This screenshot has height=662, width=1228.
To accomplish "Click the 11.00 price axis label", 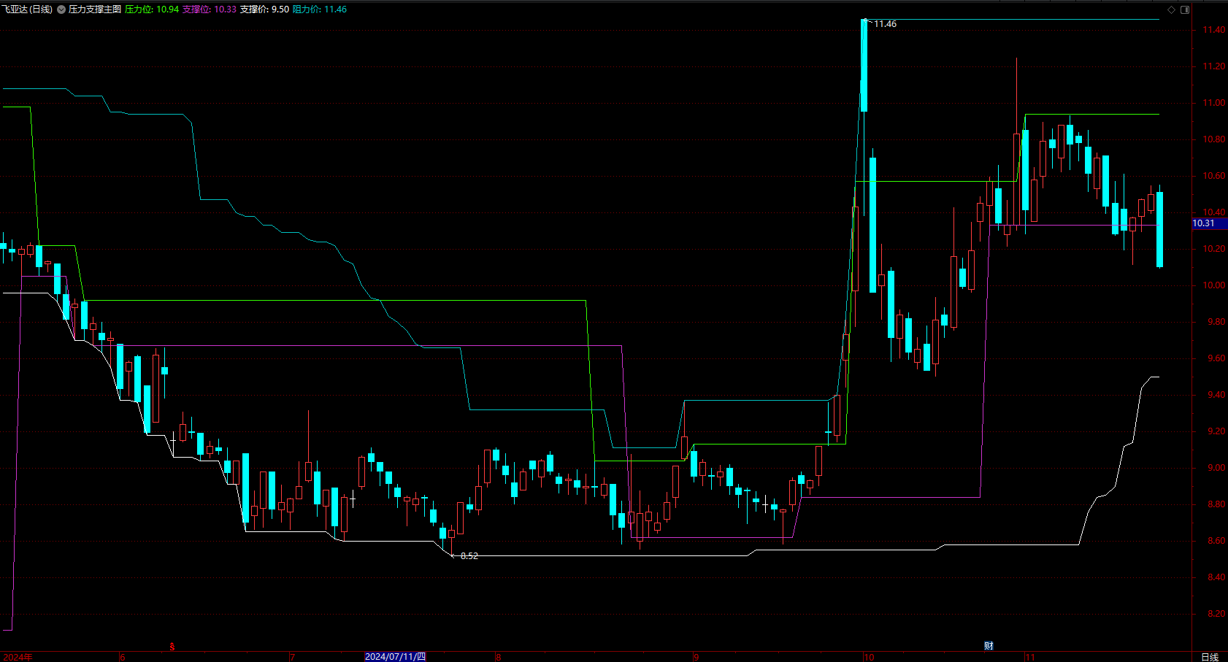I will click(x=1214, y=103).
